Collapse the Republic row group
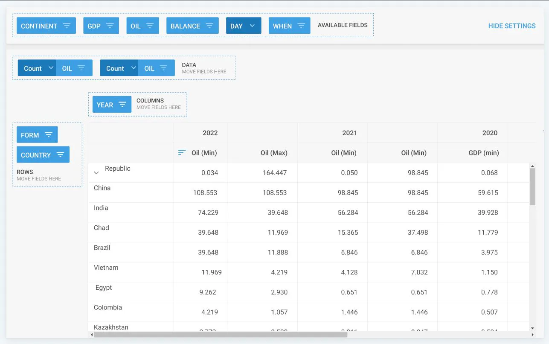This screenshot has height=344, width=549. point(96,172)
